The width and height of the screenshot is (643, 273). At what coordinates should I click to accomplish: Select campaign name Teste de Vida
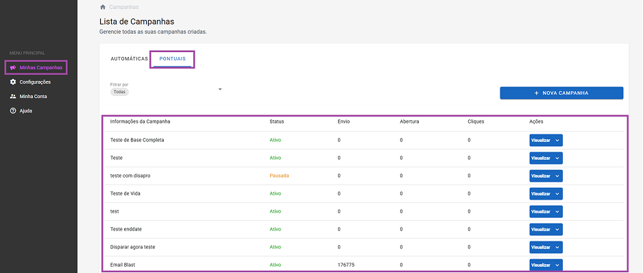[x=125, y=193]
